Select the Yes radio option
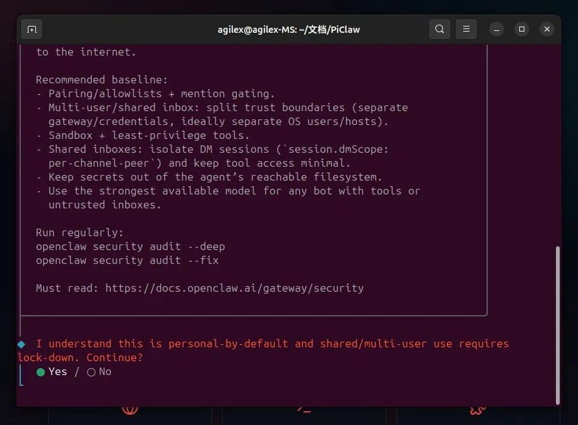The height and width of the screenshot is (425, 578). point(52,372)
